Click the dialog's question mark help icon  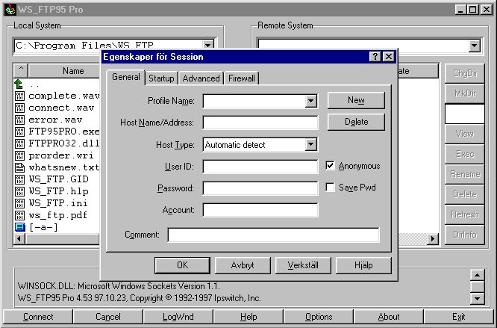(x=375, y=57)
